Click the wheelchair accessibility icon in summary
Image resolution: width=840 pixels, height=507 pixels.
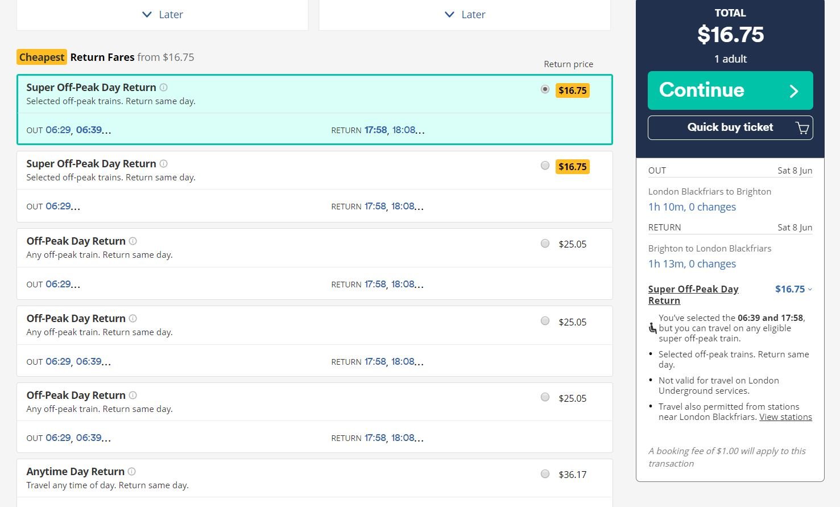coord(652,328)
